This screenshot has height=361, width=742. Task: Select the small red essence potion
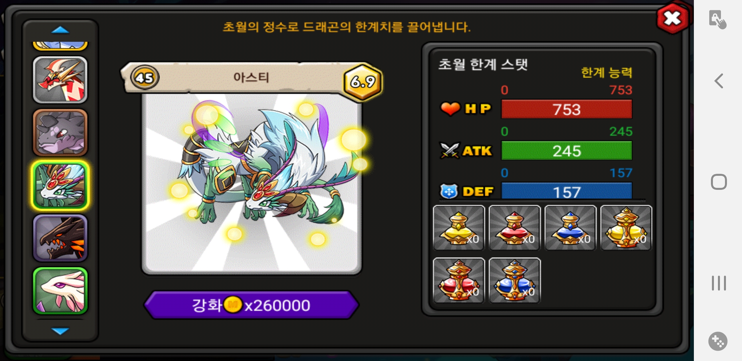(x=514, y=228)
